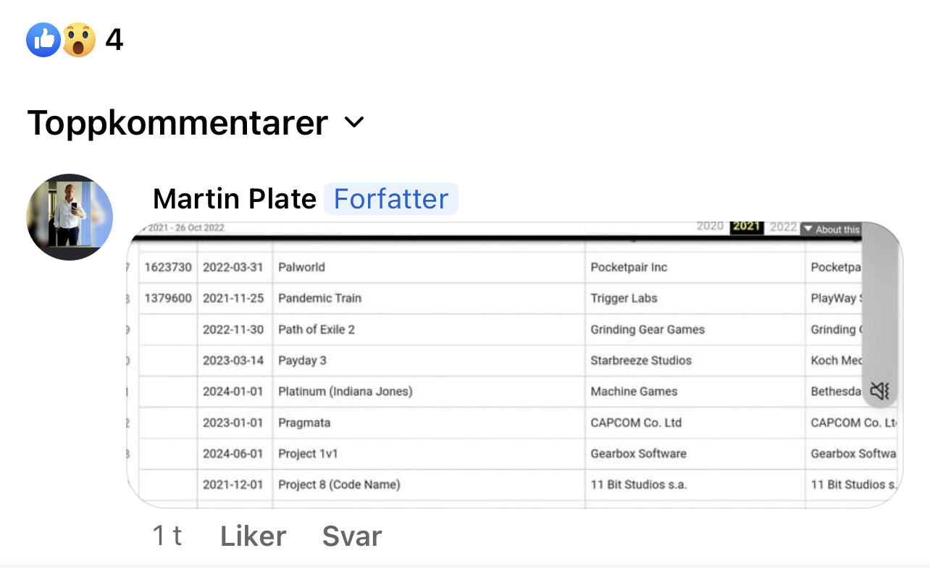Click the Payday 3 game title
Image resolution: width=930 pixels, height=569 pixels.
click(302, 361)
